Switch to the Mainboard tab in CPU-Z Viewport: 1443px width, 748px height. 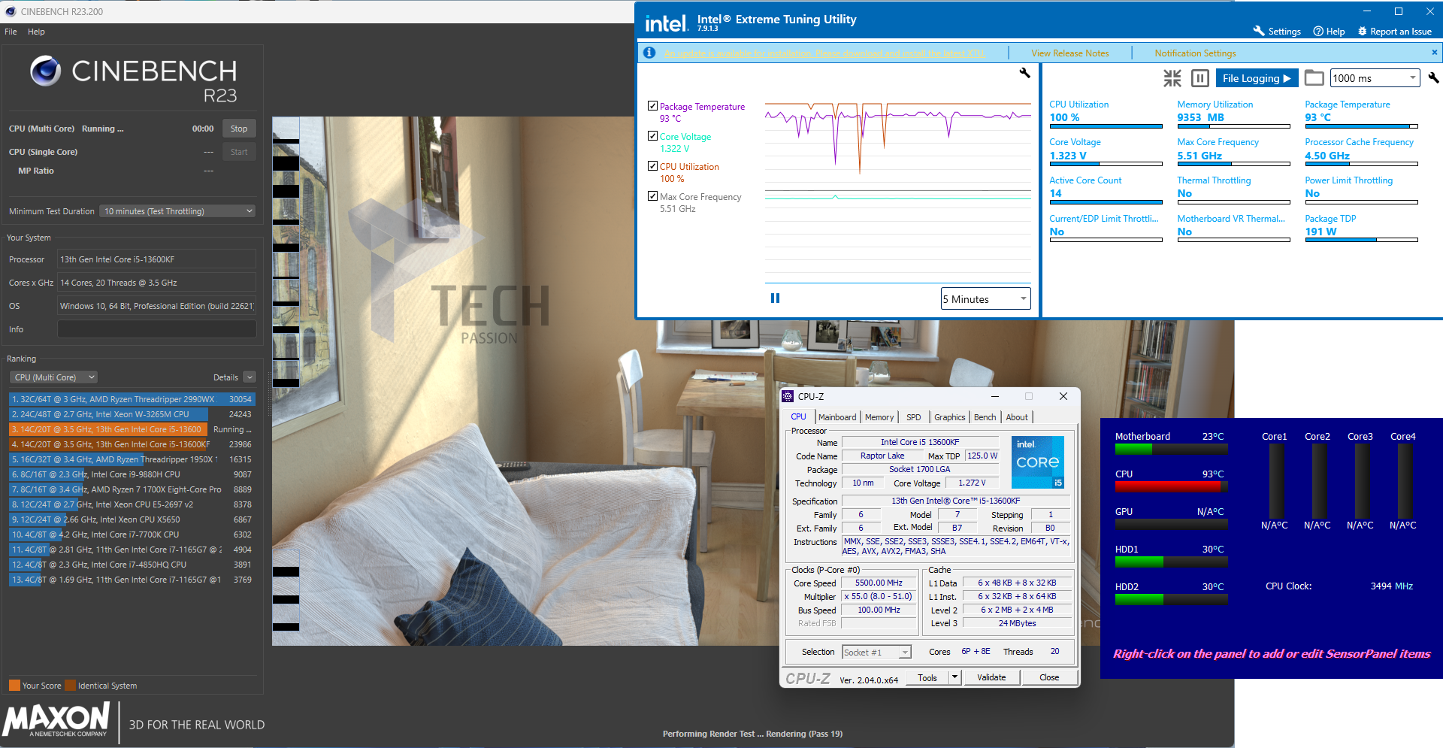837,417
